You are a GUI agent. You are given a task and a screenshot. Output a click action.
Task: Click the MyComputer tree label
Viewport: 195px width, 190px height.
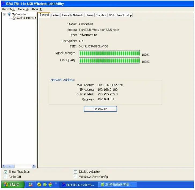(x=19, y=14)
